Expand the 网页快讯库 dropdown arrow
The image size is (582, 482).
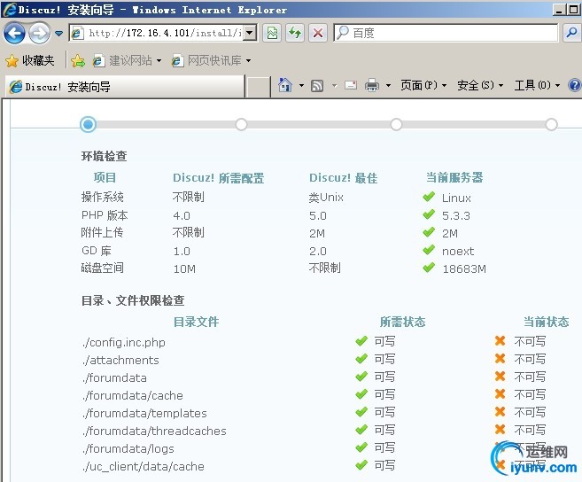248,60
